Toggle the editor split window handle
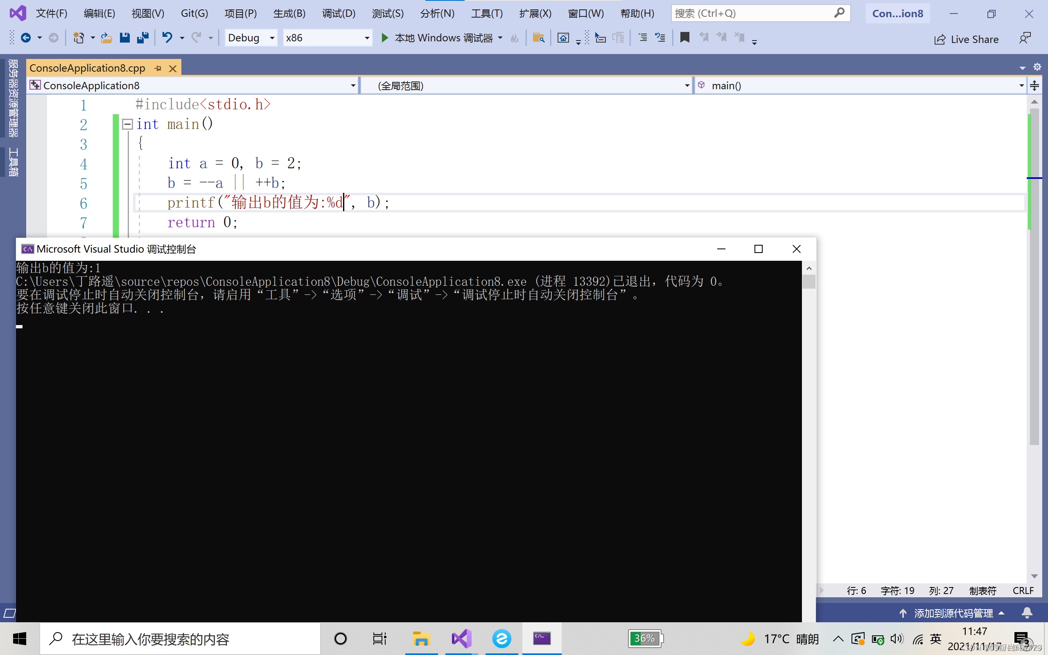 (x=1034, y=86)
